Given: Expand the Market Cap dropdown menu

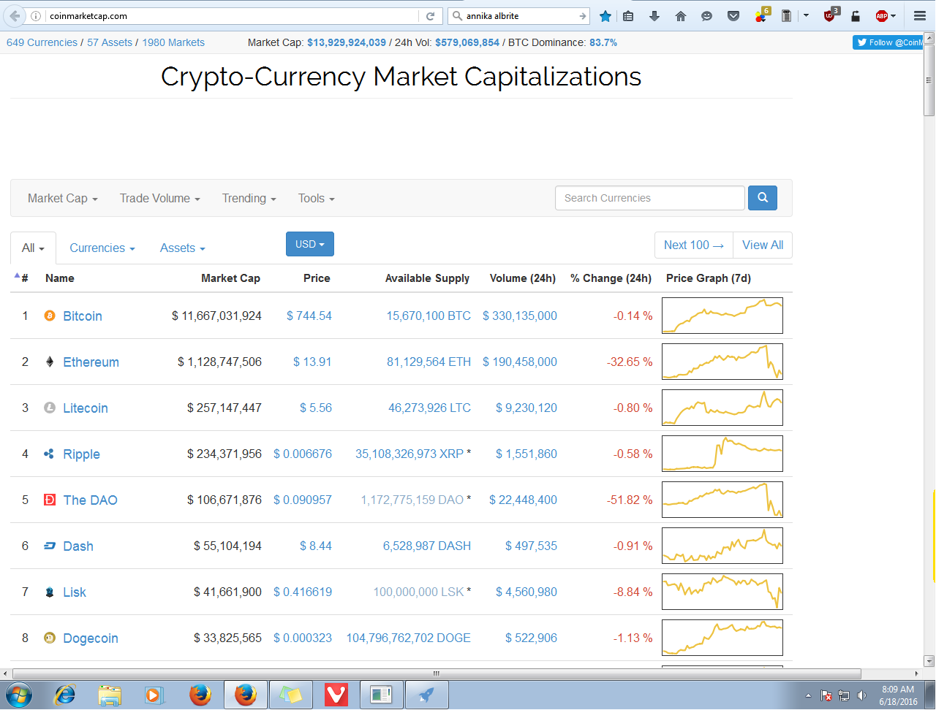Looking at the screenshot, I should 63,198.
